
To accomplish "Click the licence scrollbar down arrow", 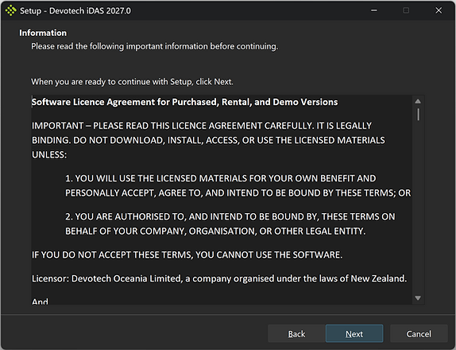I will click(418, 297).
